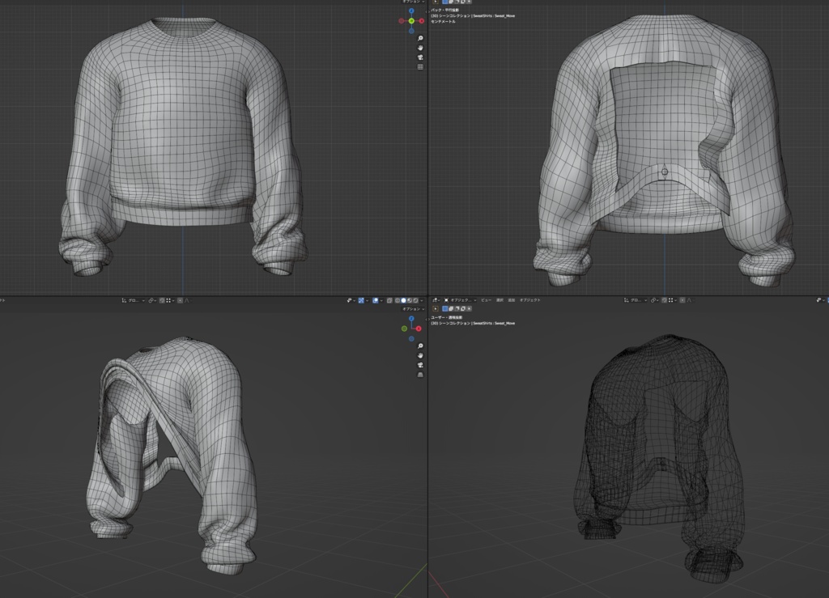The height and width of the screenshot is (598, 829).
Task: Toggle snapping in wireframe viewport header
Action: pos(664,300)
